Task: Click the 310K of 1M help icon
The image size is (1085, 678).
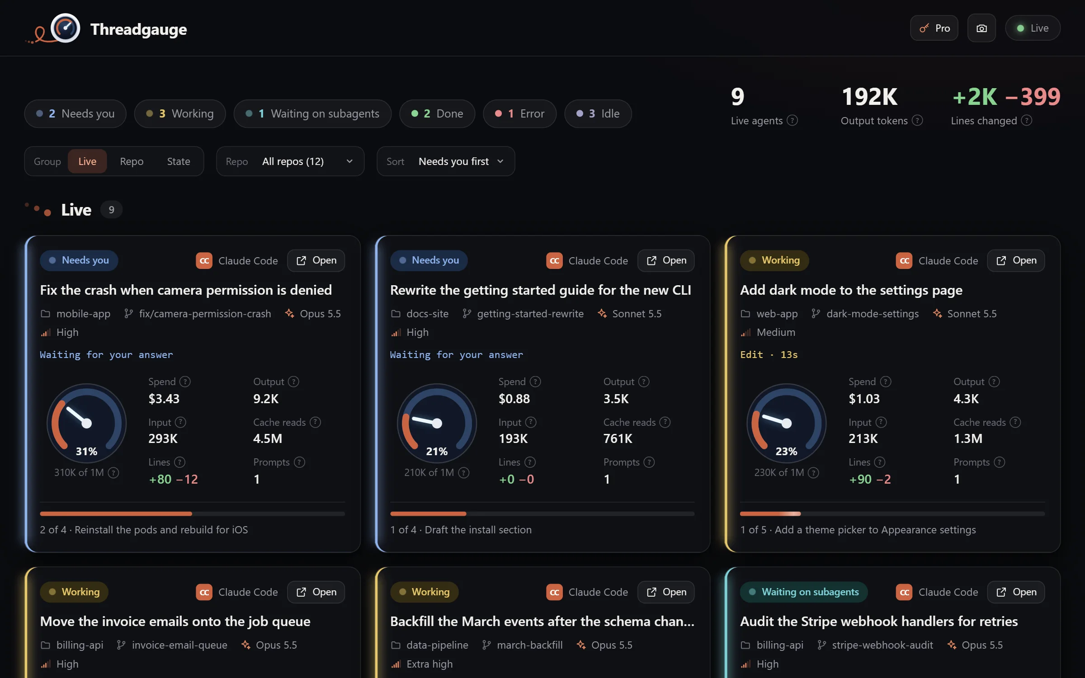Action: tap(113, 473)
